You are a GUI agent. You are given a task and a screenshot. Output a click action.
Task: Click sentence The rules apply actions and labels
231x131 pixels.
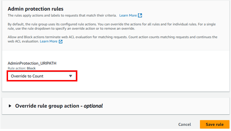[62, 15]
